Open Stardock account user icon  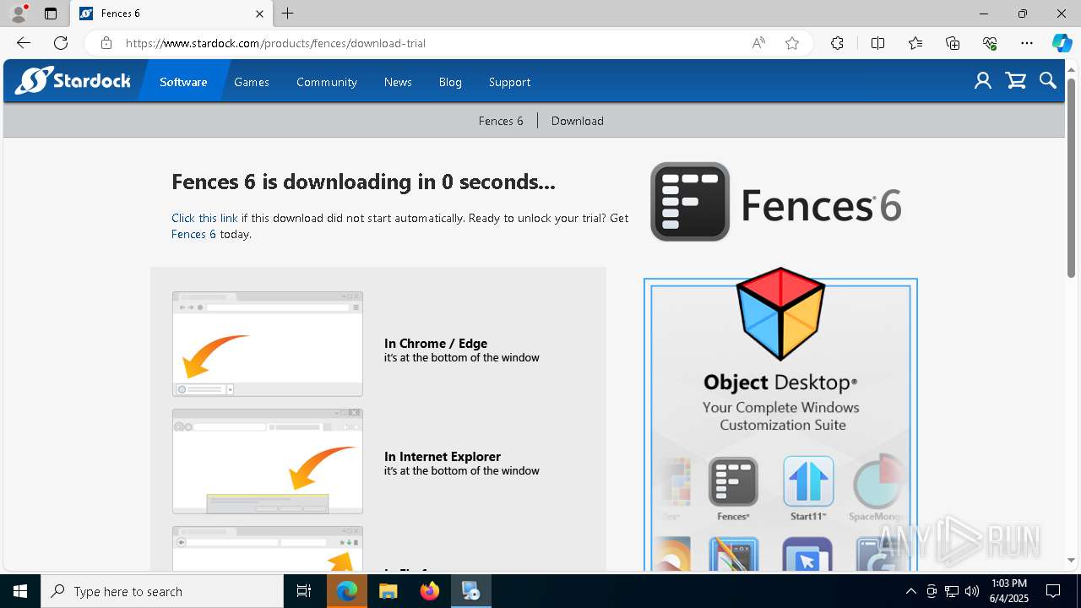click(x=982, y=81)
